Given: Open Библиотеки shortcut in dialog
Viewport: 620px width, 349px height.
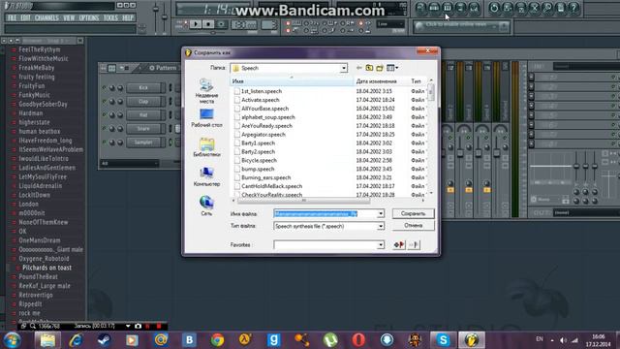Looking at the screenshot, I should point(206,147).
